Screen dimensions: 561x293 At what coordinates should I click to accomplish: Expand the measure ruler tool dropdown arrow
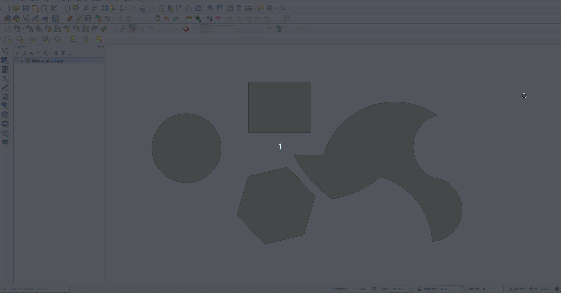tap(254, 8)
